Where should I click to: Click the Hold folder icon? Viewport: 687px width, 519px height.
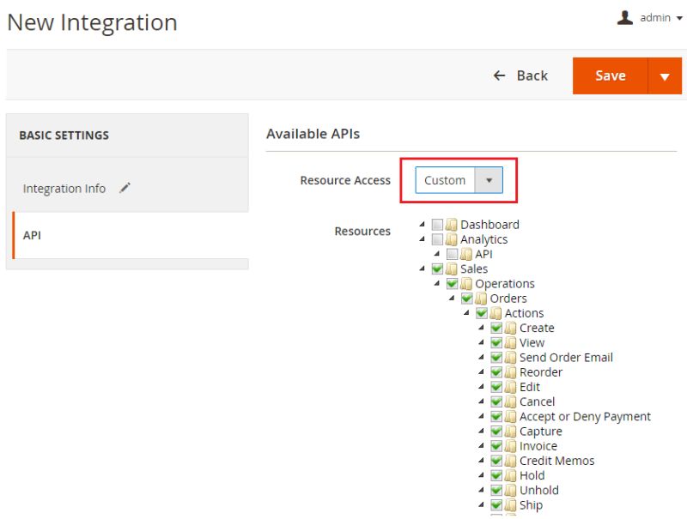(x=510, y=475)
